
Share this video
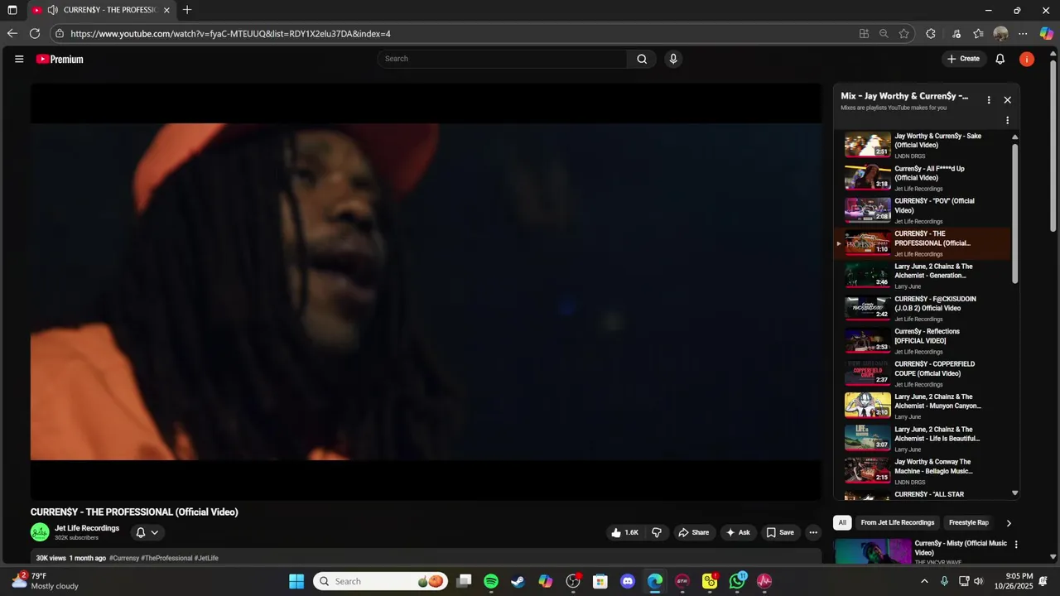694,532
